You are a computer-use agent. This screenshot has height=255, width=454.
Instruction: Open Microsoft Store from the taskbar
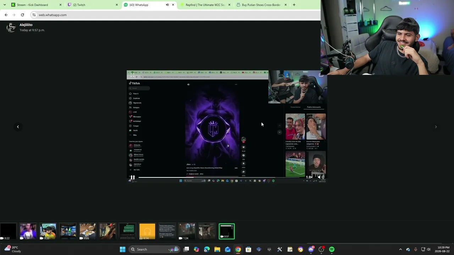pos(248,249)
